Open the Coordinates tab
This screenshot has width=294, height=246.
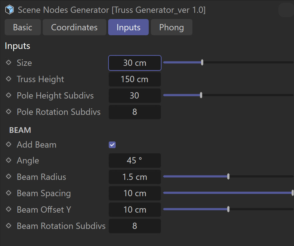point(74,27)
